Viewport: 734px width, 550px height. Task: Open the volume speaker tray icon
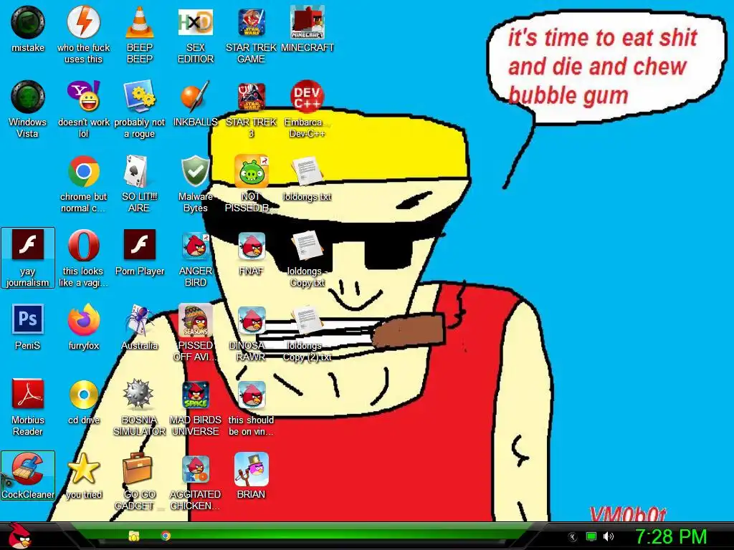pyautogui.click(x=609, y=536)
